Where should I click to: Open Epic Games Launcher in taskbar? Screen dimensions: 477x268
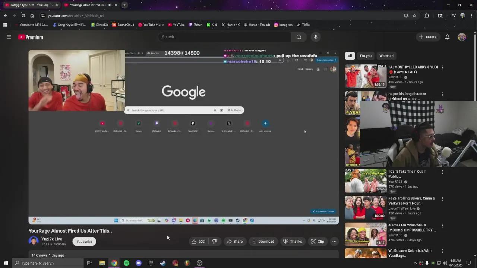(x=151, y=263)
